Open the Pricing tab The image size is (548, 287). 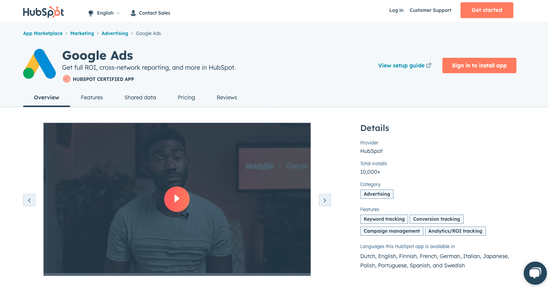click(186, 97)
